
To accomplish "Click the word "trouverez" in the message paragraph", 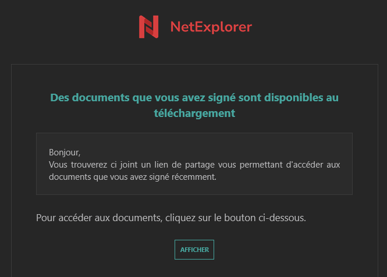I will (89, 165).
